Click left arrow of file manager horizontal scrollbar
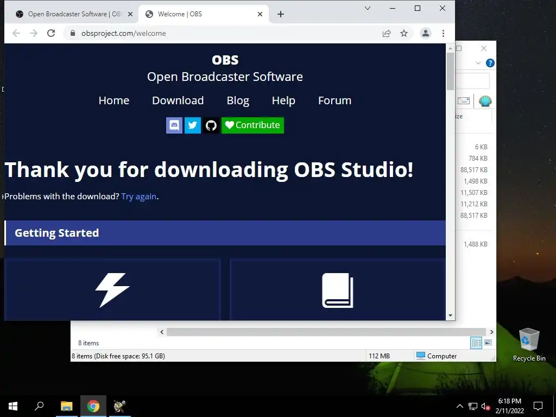 click(x=162, y=332)
